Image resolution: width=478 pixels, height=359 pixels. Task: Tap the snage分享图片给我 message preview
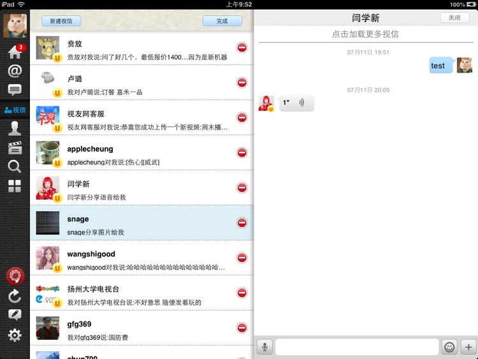pyautogui.click(x=96, y=232)
